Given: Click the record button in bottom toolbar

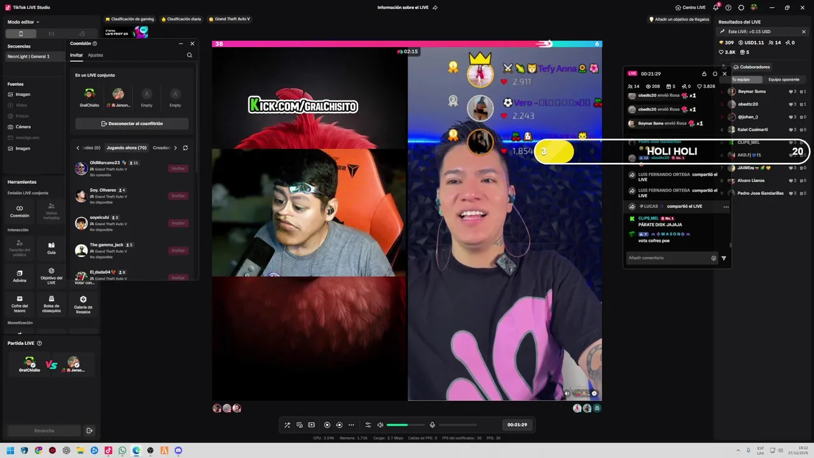Looking at the screenshot, I should (327, 425).
